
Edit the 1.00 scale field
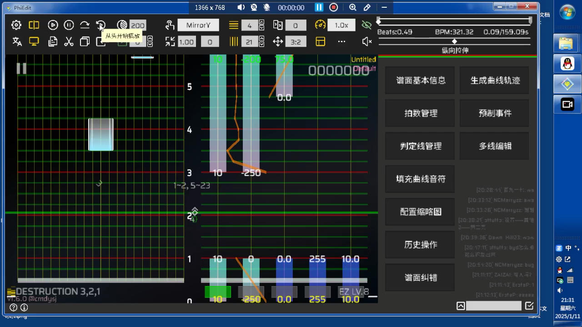tap(186, 42)
